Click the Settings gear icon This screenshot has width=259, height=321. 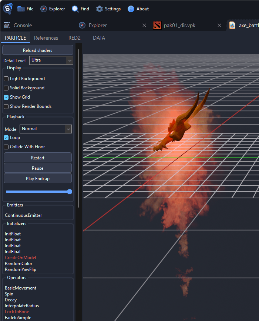coord(100,9)
